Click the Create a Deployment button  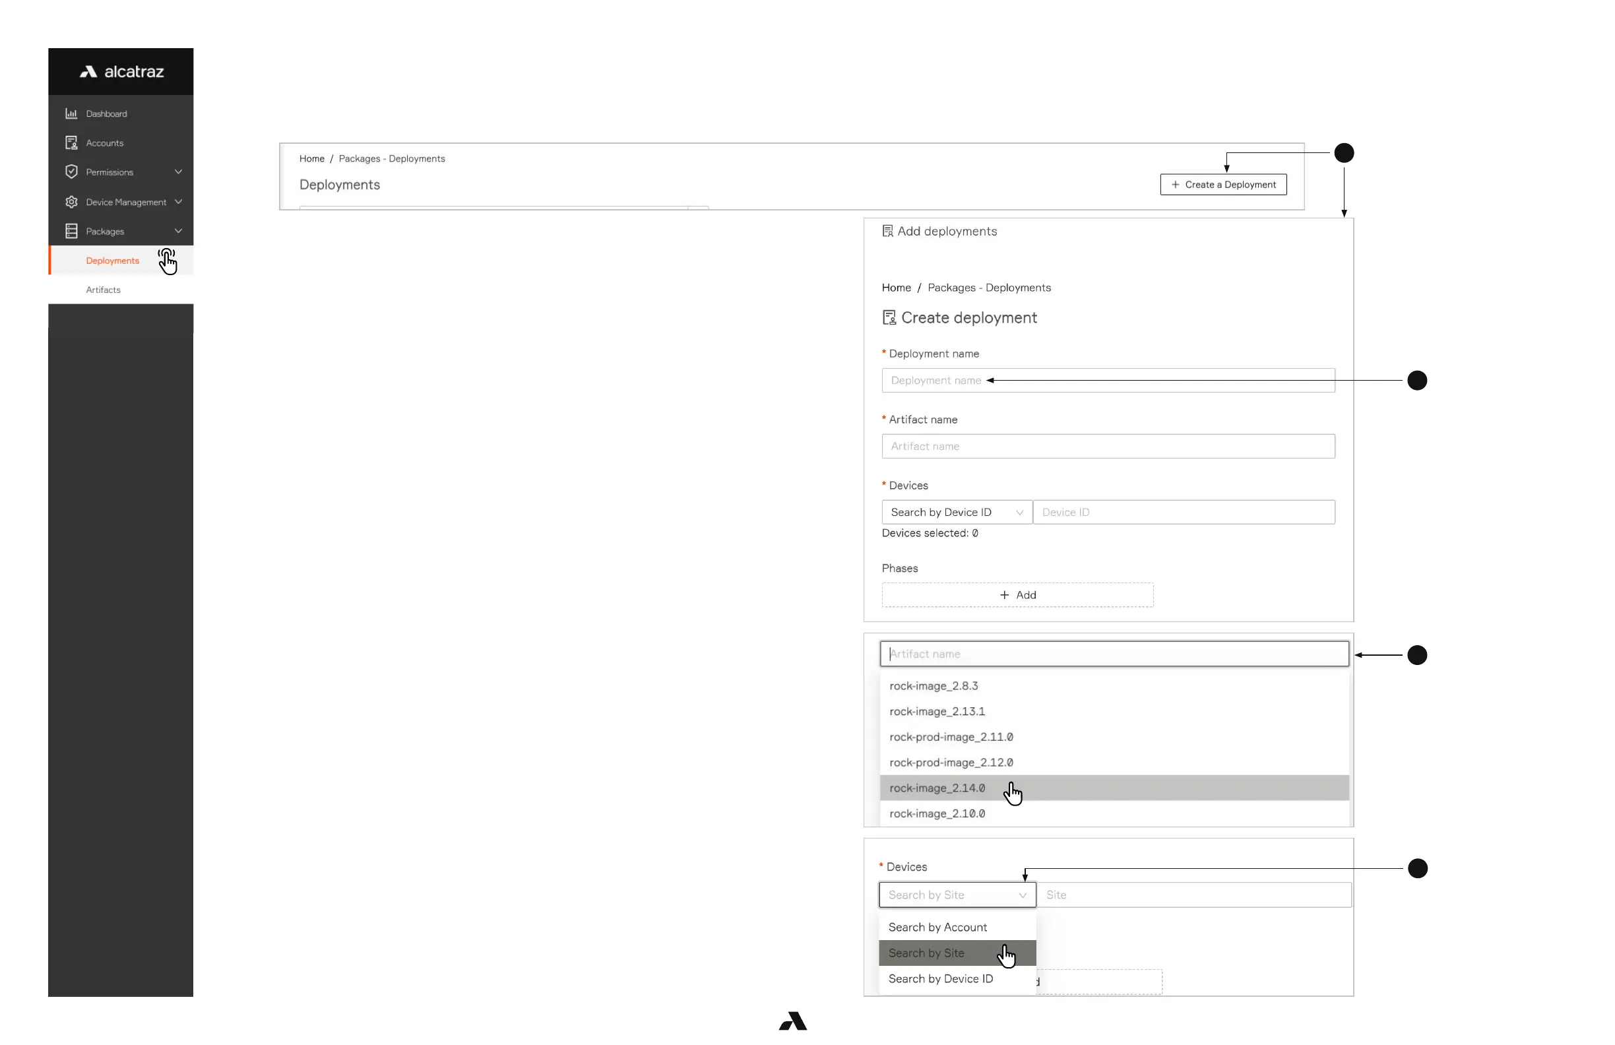1222,185
